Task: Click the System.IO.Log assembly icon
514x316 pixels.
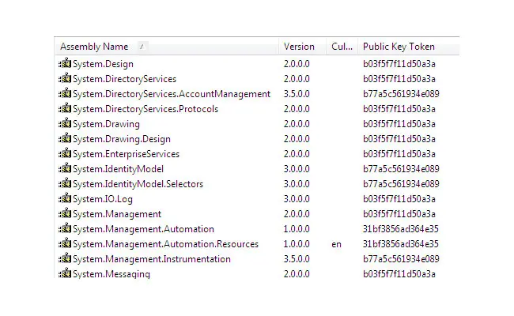Action: click(x=65, y=198)
